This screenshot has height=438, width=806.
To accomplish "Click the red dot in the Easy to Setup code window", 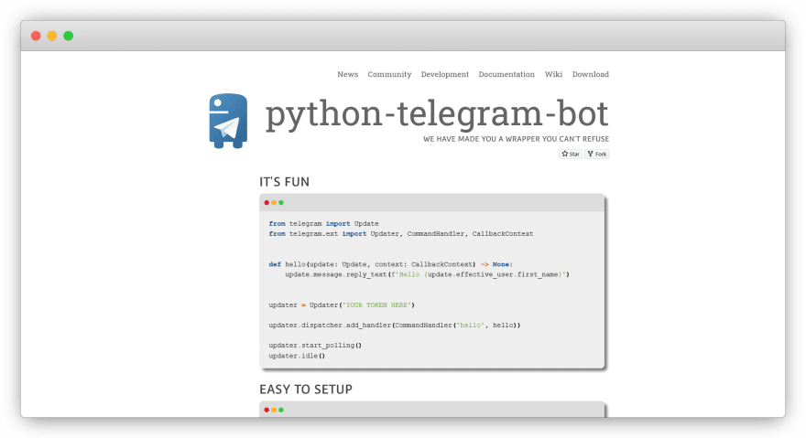I will [x=267, y=410].
